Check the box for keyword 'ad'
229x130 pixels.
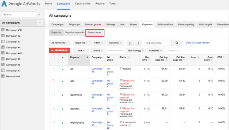(x=53, y=69)
